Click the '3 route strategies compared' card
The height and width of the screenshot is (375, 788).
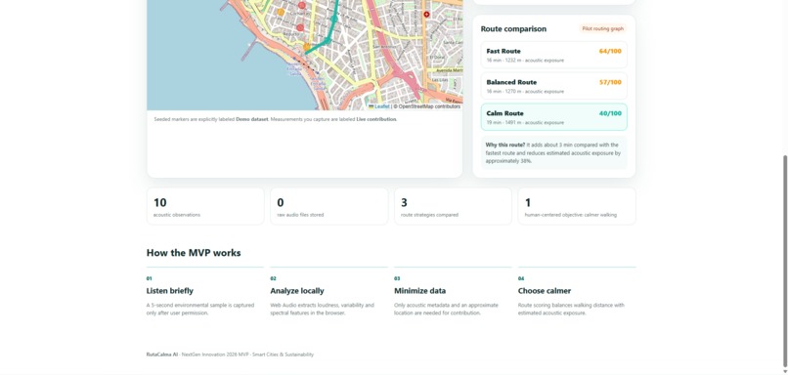tap(453, 206)
